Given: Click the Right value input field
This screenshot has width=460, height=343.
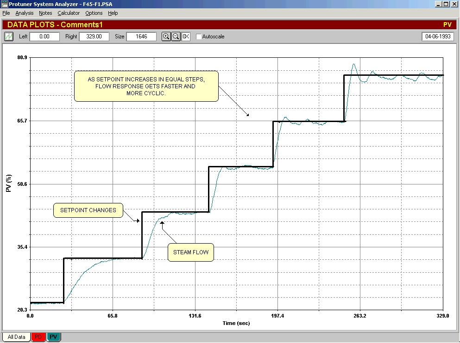Looking at the screenshot, I should coord(94,37).
